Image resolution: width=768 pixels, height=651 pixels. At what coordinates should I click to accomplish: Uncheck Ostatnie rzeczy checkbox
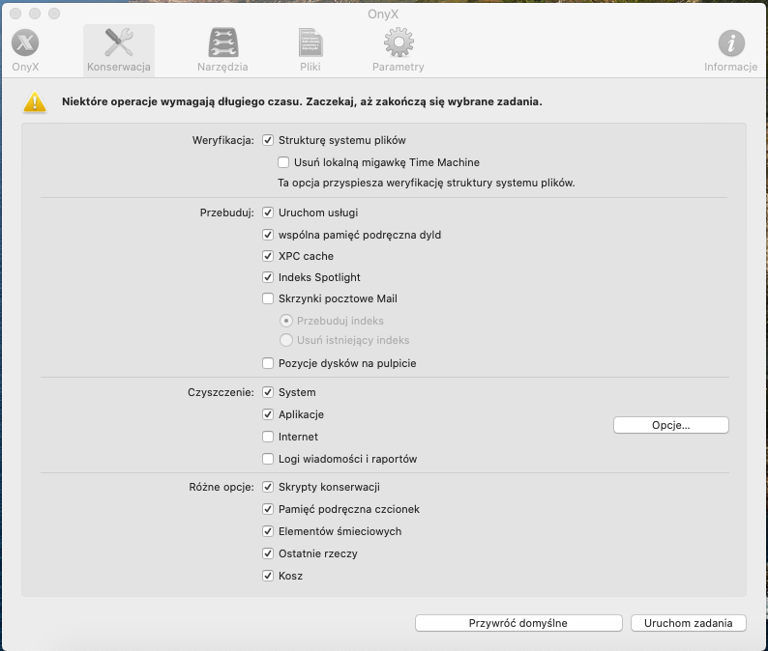[268, 553]
